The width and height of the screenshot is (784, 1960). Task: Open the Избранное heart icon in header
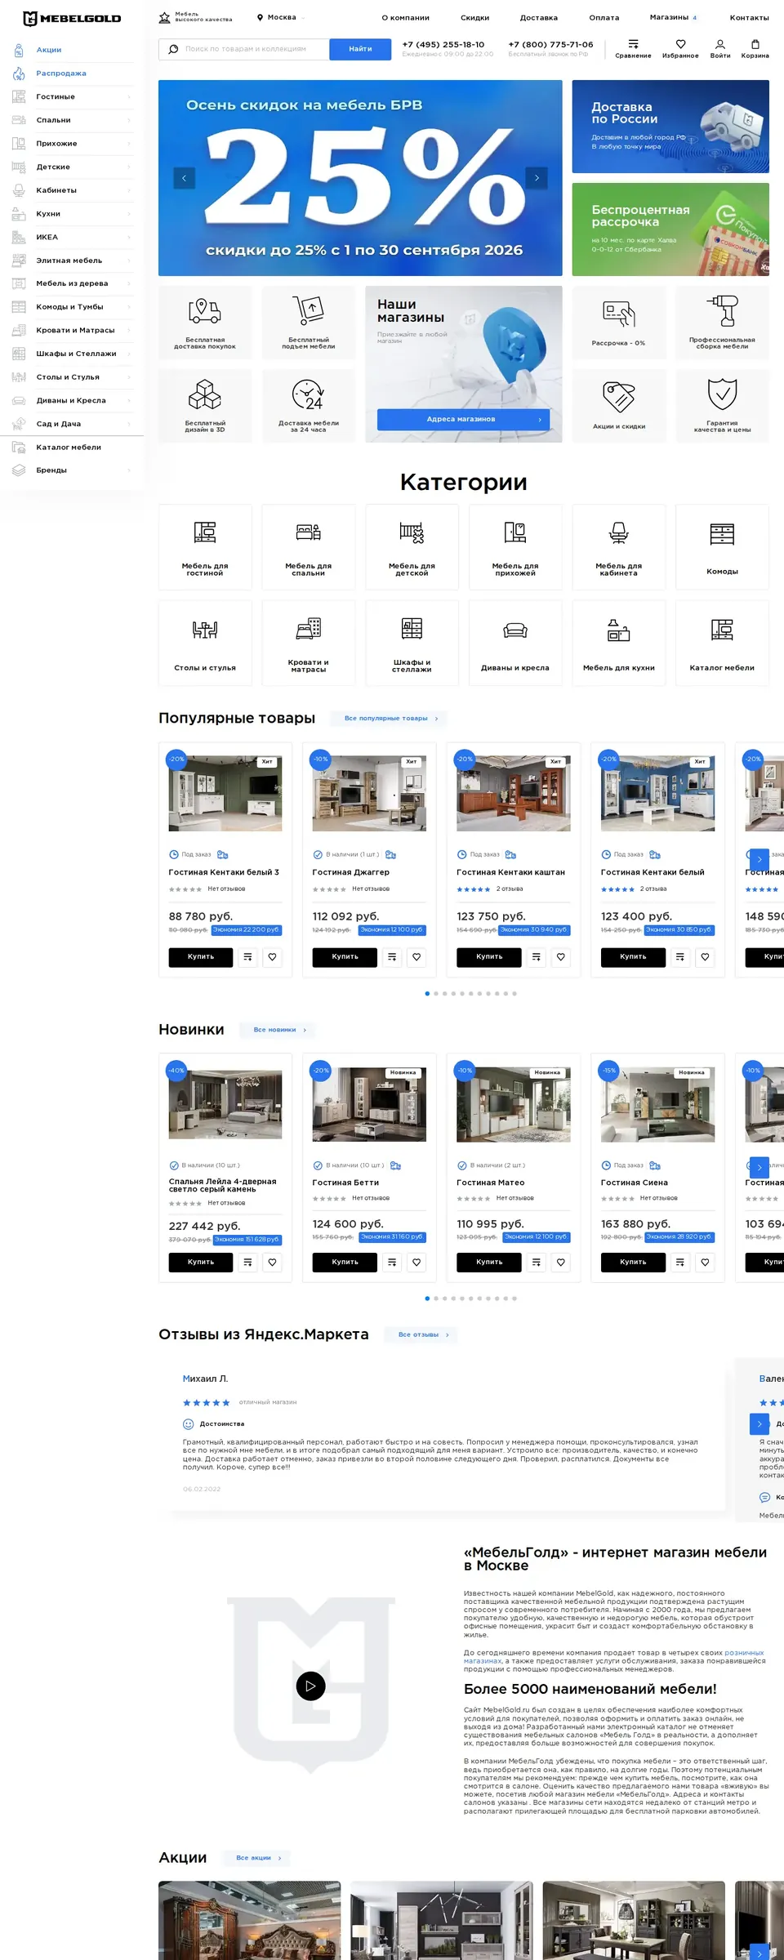coord(680,44)
